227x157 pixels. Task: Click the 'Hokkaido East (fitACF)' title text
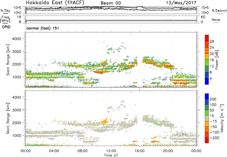pyautogui.click(x=55, y=3)
